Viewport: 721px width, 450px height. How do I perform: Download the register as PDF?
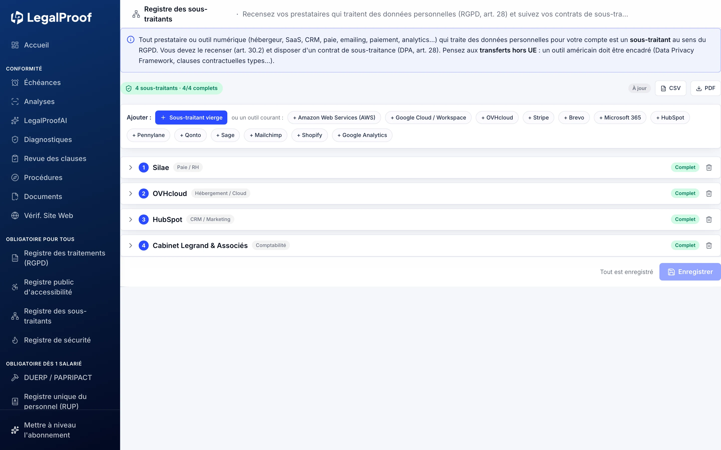705,88
